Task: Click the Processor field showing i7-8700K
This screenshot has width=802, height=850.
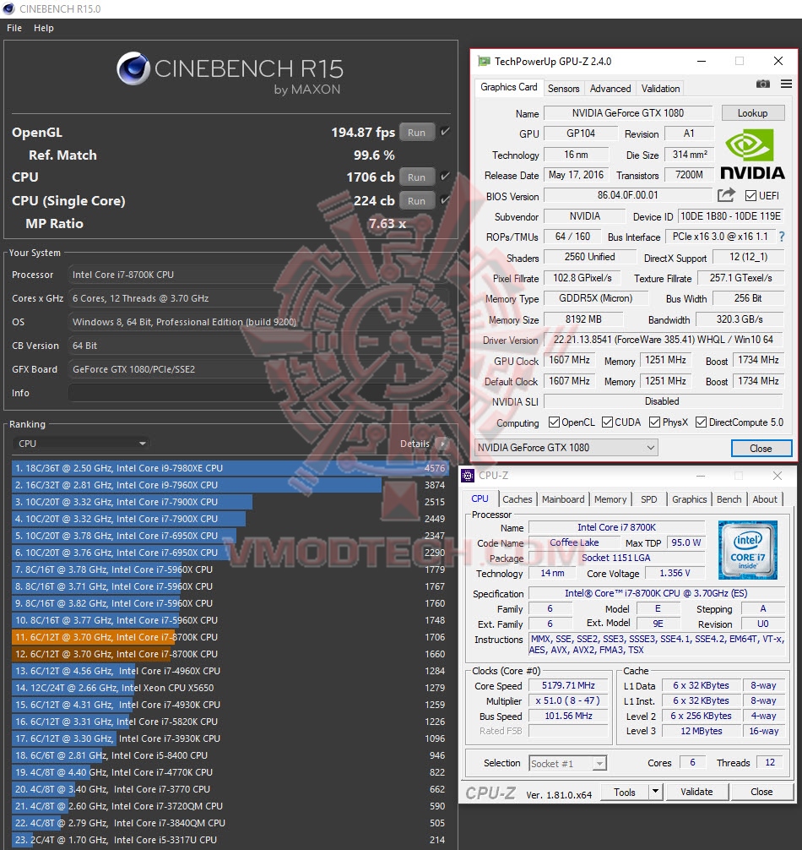Action: coord(257,275)
